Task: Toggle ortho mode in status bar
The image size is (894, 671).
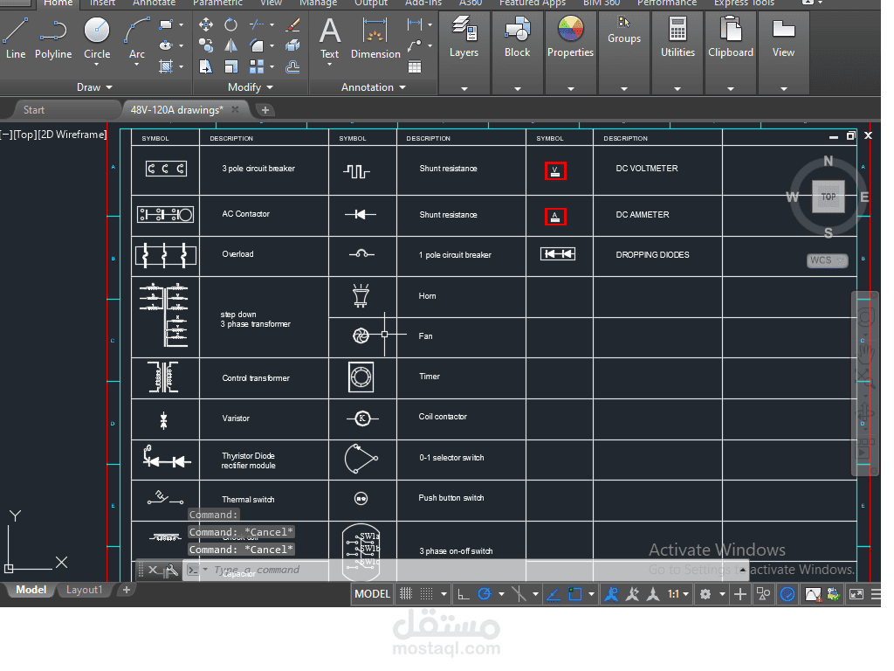Action: pos(464,594)
